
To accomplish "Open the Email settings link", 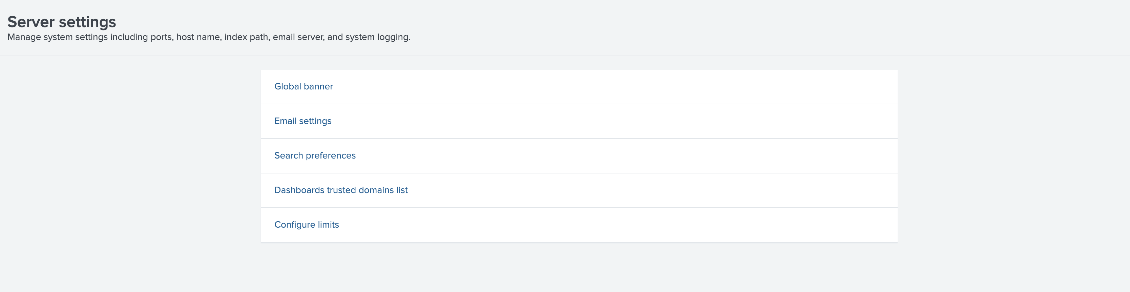I will click(303, 121).
